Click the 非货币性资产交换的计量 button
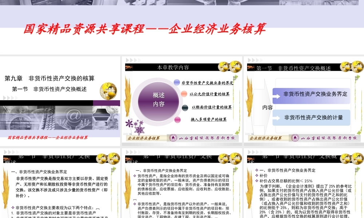The height and width of the screenshot is (218, 364). pos(311,118)
